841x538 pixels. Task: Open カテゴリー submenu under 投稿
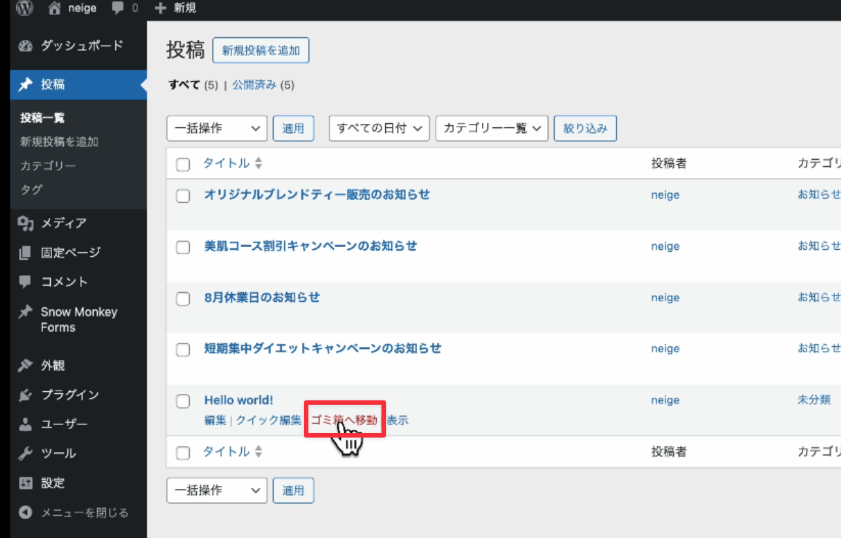tap(48, 166)
